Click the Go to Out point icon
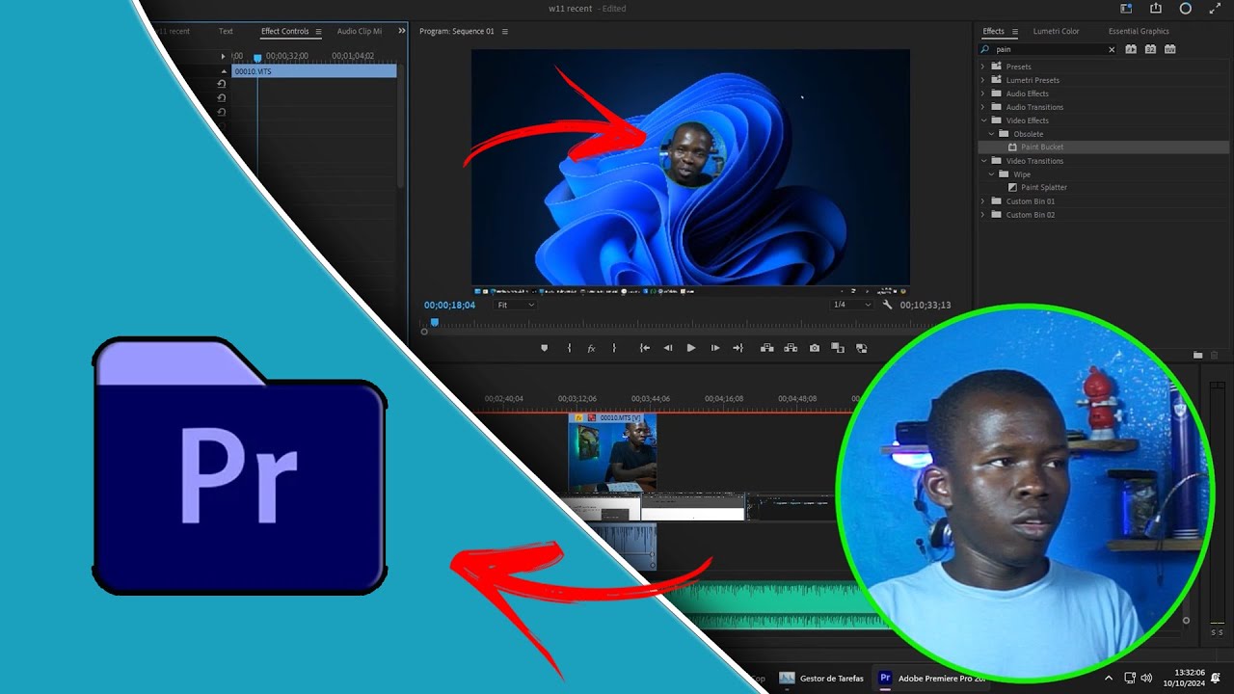 [x=738, y=348]
